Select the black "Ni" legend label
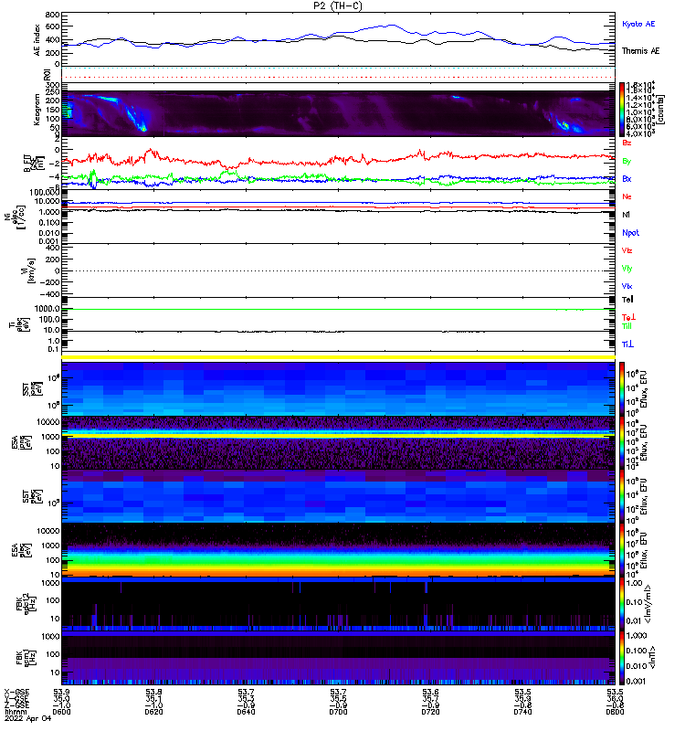 626,215
